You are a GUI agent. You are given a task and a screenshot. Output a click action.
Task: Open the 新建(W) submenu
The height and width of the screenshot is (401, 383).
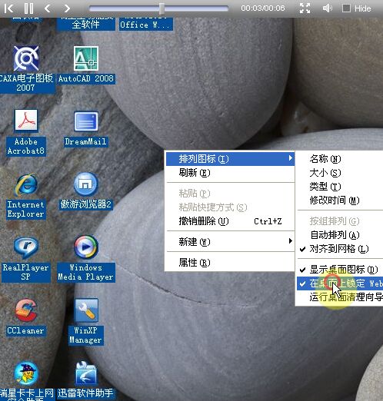point(230,241)
